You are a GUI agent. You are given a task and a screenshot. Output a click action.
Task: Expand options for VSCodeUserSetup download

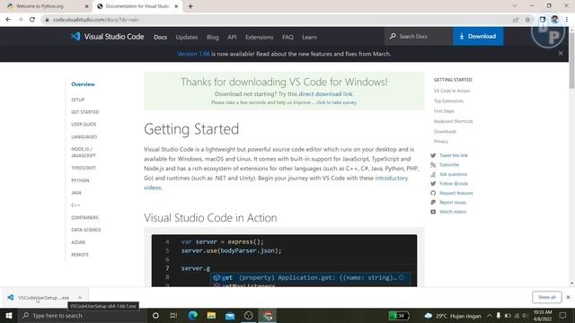[x=80, y=297]
